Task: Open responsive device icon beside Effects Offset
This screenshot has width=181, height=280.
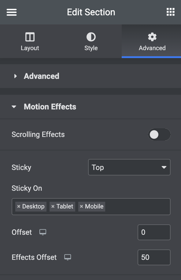Action: point(68,257)
